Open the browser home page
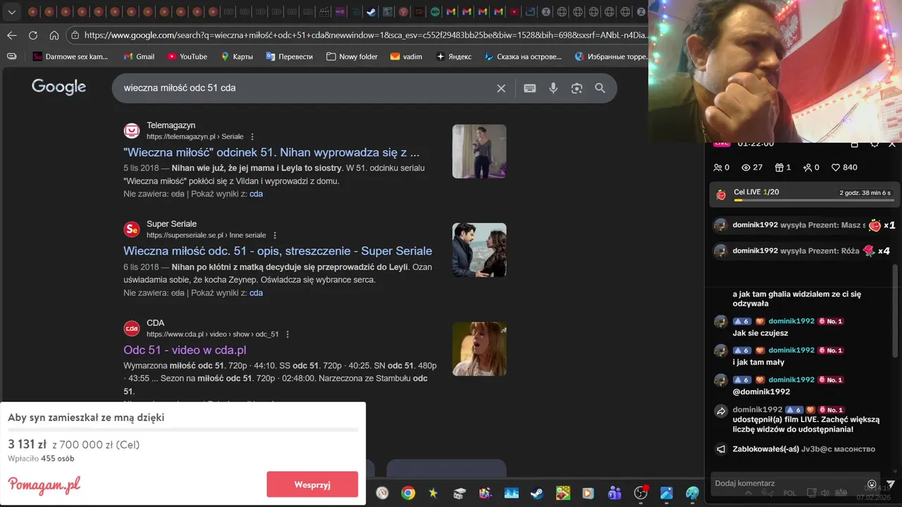Viewport: 902px width, 507px height. [x=54, y=35]
